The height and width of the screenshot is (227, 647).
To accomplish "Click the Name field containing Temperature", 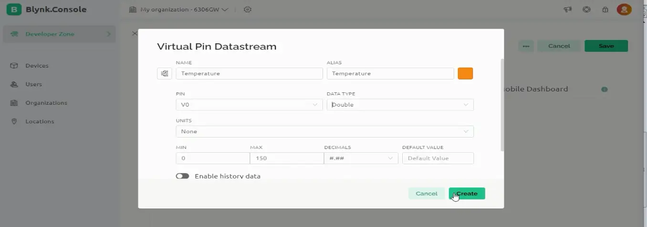I will 249,73.
